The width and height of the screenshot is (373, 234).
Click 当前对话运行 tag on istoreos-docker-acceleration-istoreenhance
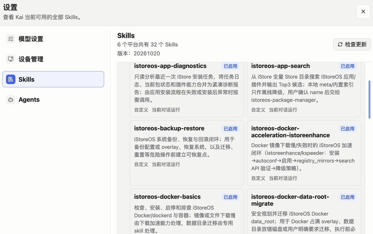point(283,178)
